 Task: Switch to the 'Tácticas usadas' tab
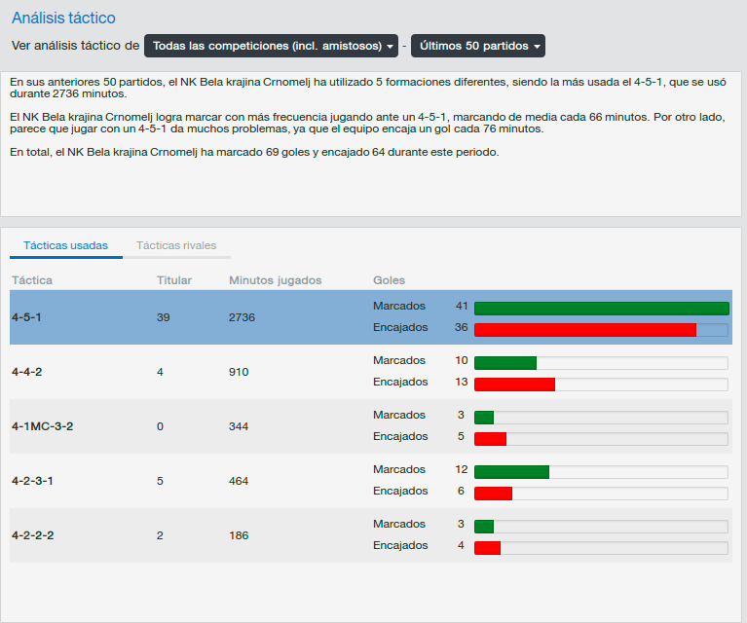(x=66, y=245)
